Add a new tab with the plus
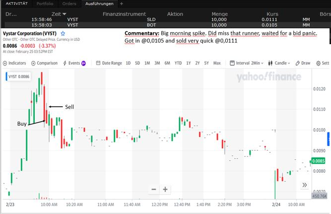Screen dimensions: 331x214 pos(122,3)
